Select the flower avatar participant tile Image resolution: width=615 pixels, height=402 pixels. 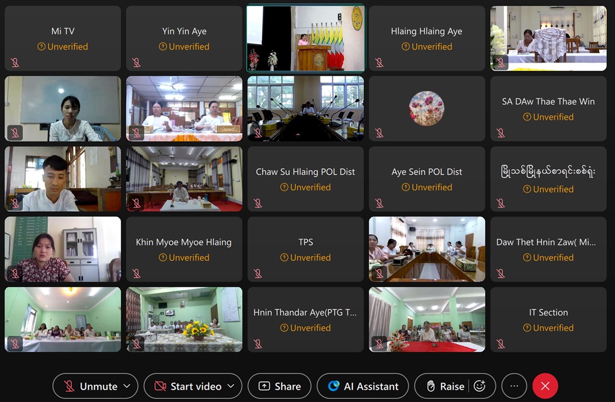pos(427,109)
